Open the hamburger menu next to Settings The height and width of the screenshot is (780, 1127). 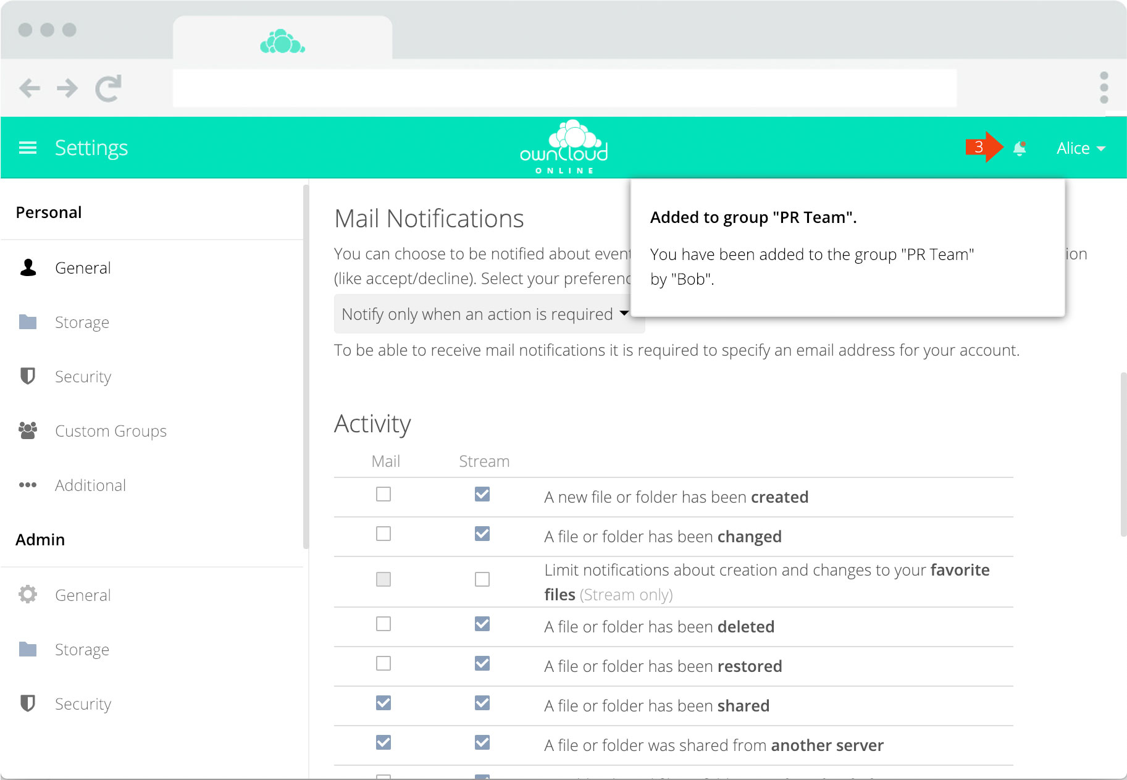click(x=28, y=148)
